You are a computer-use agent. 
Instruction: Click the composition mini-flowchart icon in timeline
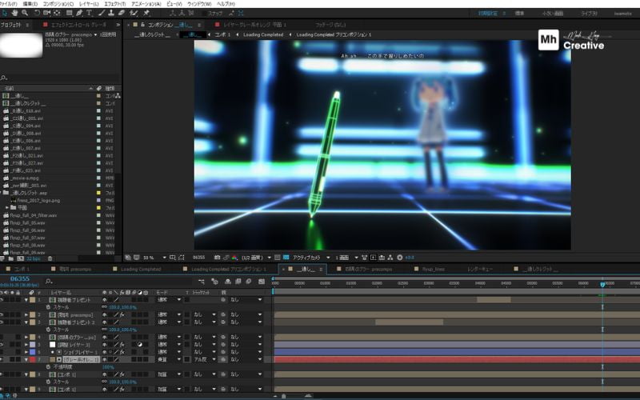coord(201,282)
